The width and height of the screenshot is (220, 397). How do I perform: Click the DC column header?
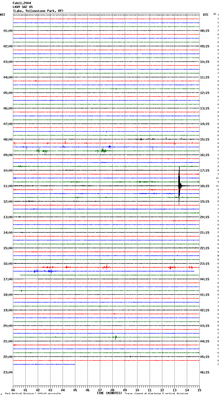point(215,14)
